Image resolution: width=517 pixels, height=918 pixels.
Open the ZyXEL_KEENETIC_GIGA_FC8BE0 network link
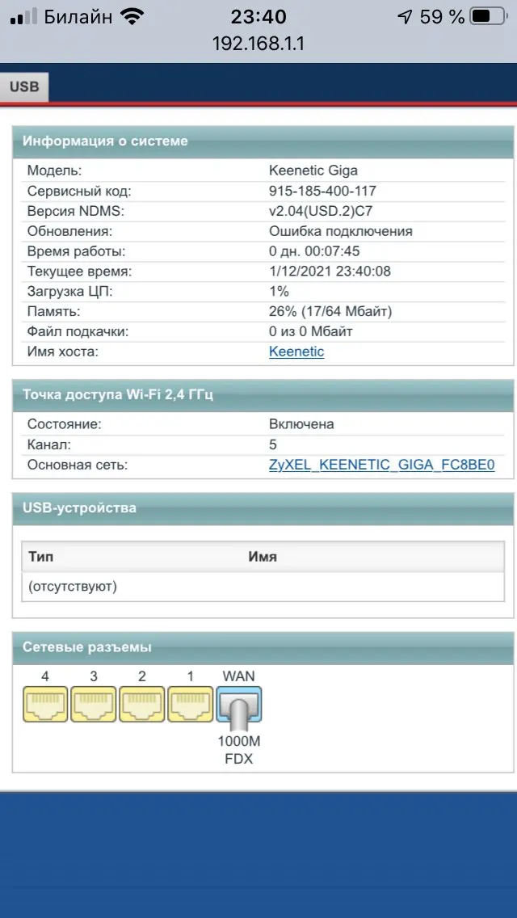point(382,465)
